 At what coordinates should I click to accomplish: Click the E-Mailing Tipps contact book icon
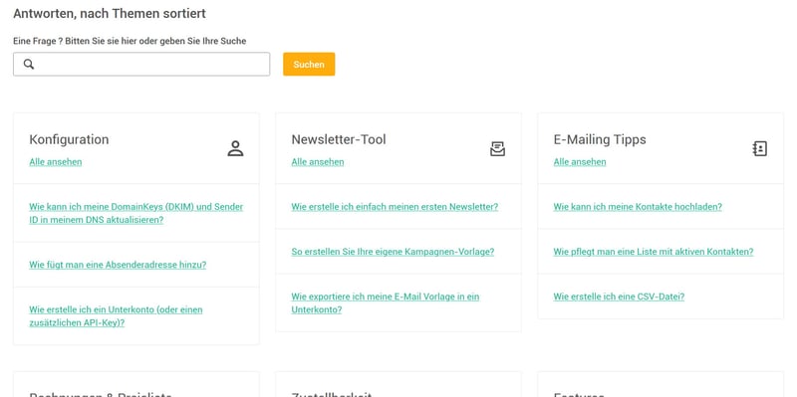point(760,148)
